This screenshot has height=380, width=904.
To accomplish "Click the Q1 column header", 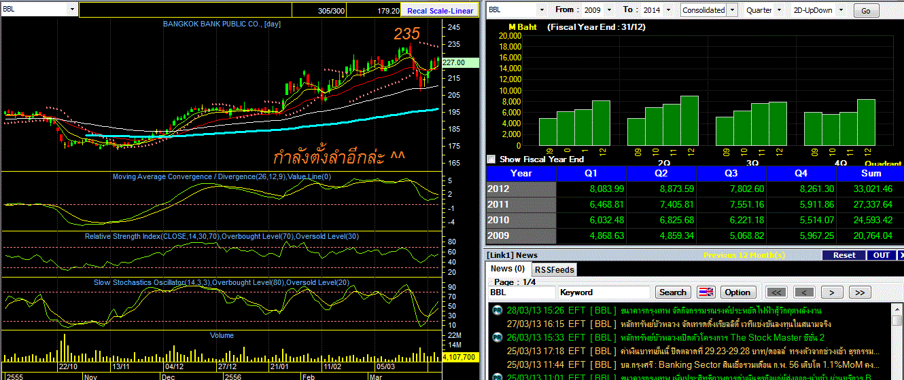I will click(x=591, y=174).
